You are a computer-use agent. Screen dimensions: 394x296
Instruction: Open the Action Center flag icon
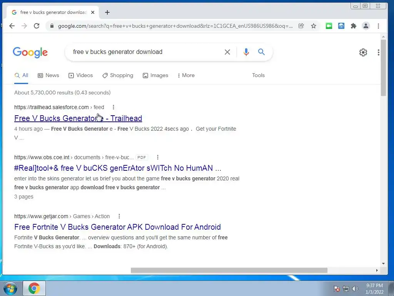coord(337,289)
